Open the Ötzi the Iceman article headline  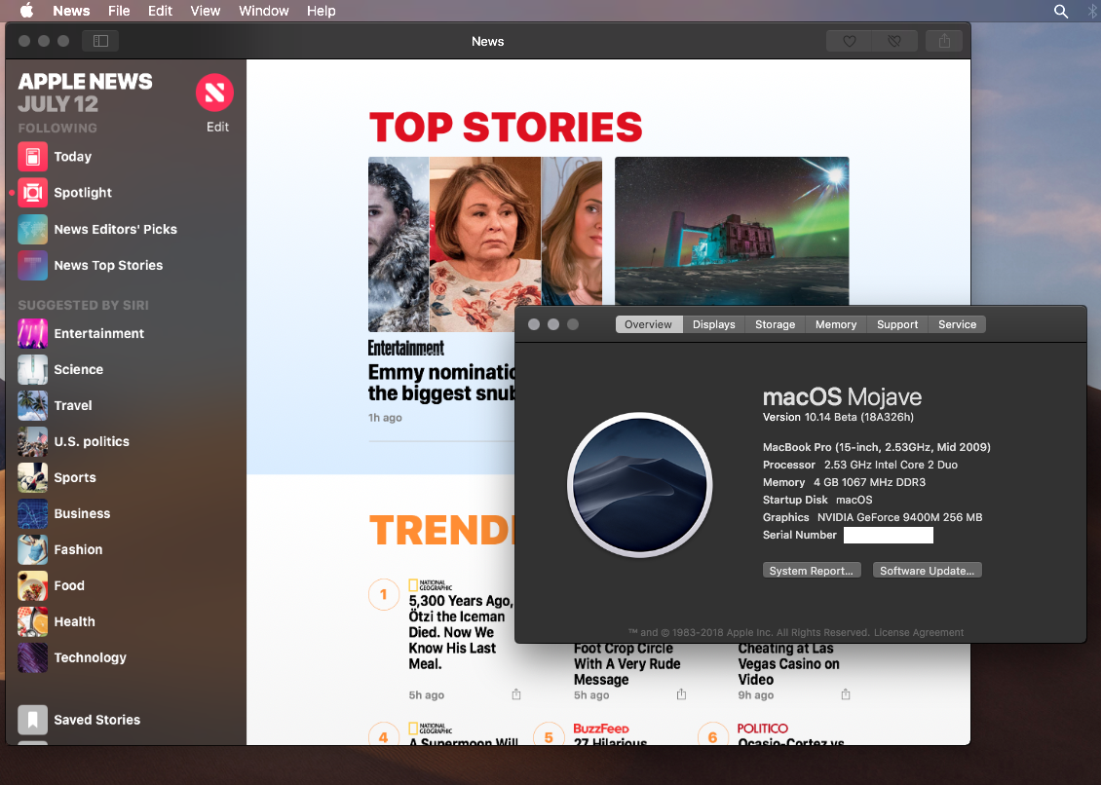point(461,632)
